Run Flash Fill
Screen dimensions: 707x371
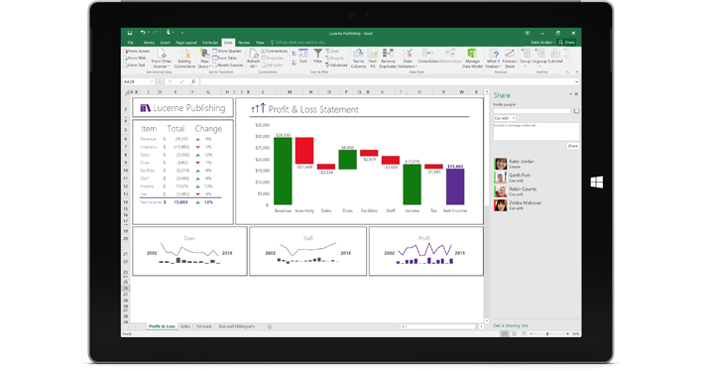tap(373, 59)
